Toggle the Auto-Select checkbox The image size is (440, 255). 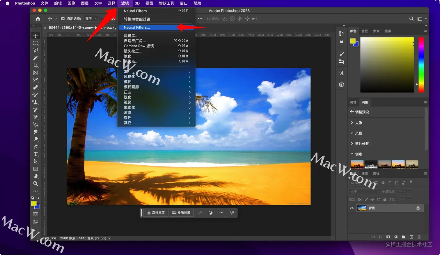tap(63, 19)
